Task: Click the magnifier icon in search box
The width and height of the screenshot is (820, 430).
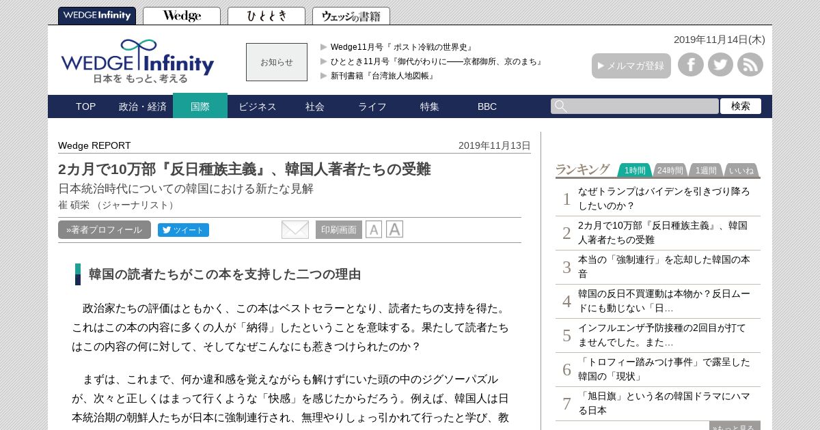Action: [x=561, y=106]
